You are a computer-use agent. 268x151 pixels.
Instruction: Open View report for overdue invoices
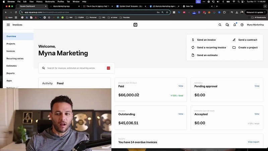click(x=254, y=142)
